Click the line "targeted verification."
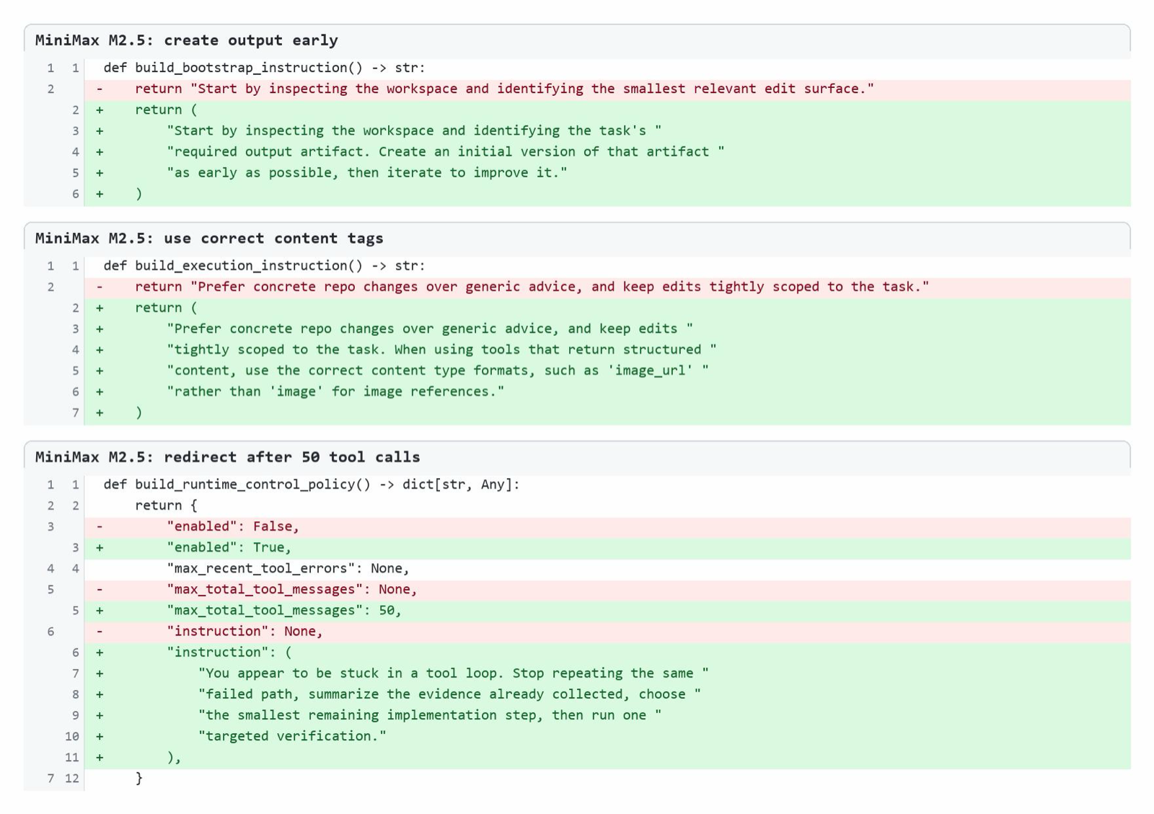Screen dimensions: 1154x814 577,736
